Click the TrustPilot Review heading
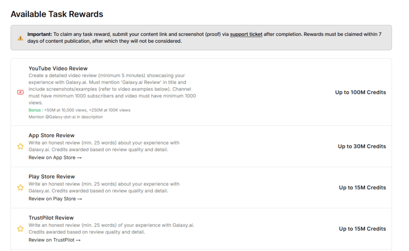Screen dimensions: 409x251 click(x=50, y=217)
